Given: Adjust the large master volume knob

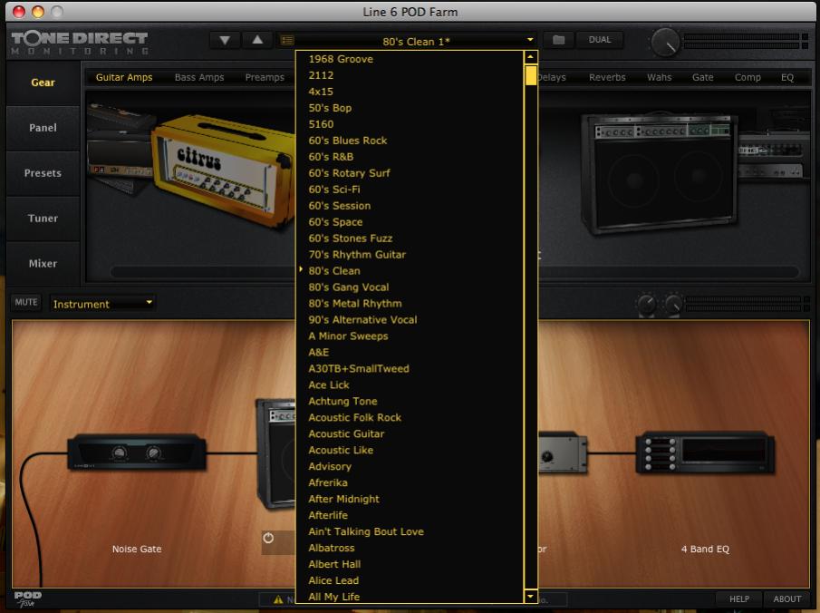Looking at the screenshot, I should [x=665, y=41].
